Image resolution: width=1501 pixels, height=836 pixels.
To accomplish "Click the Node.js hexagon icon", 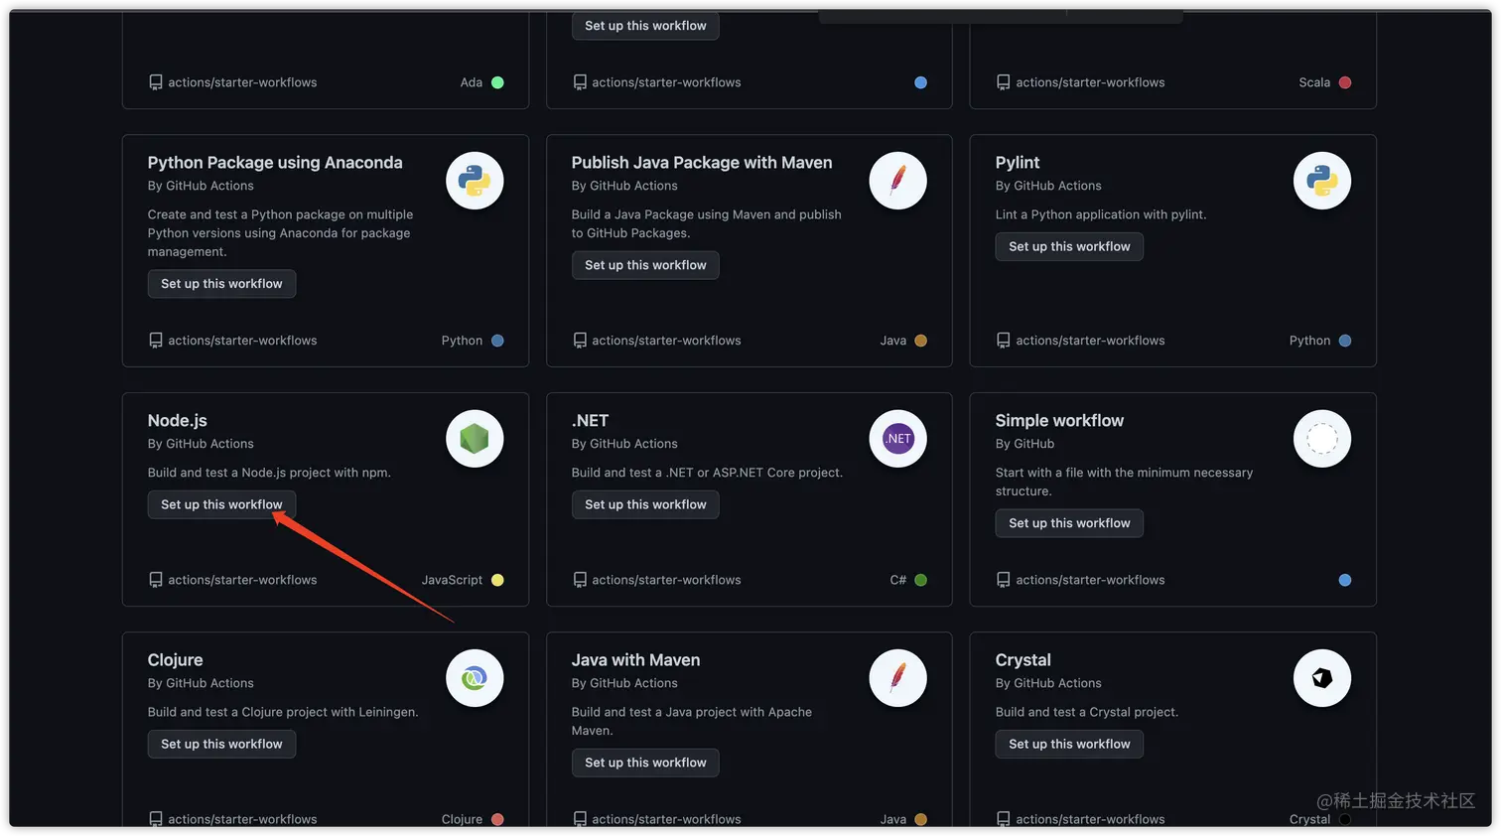I will pyautogui.click(x=475, y=438).
